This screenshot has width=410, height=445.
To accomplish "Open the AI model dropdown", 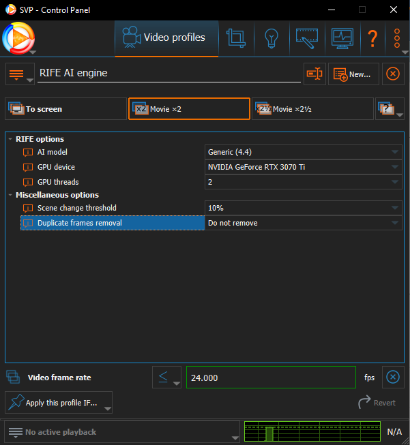I will click(303, 152).
